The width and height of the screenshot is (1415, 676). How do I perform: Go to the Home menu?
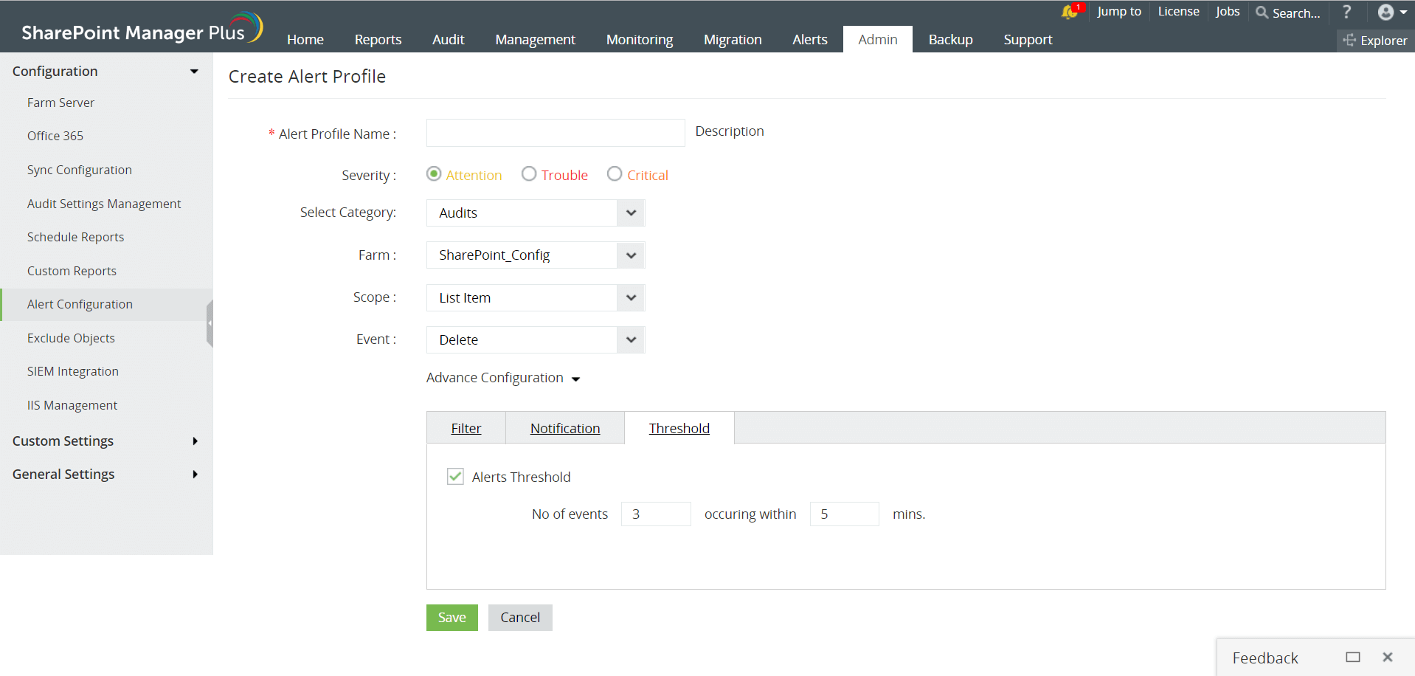(305, 40)
